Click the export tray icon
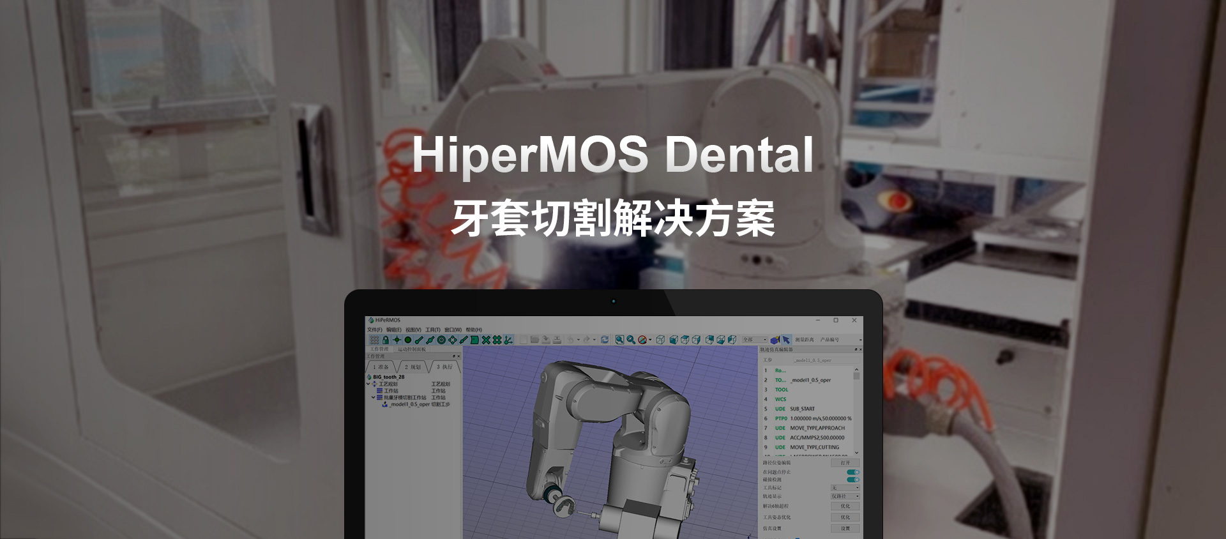The height and width of the screenshot is (539, 1226). click(x=557, y=340)
